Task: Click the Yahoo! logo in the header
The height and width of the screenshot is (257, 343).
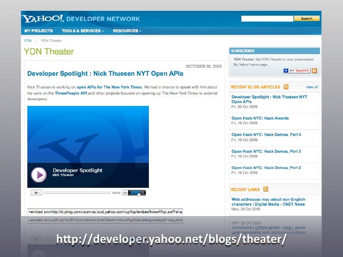Action: [43, 18]
